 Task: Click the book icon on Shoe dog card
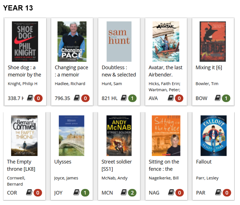30,98
